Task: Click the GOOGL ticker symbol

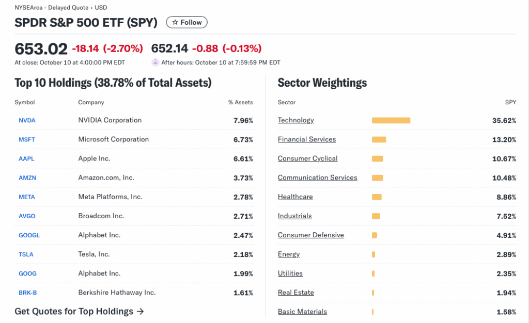Action: [29, 235]
